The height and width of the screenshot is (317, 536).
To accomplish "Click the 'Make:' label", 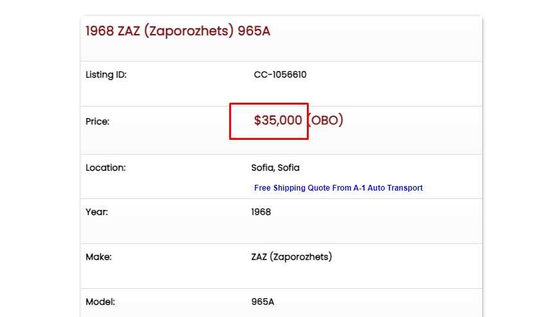I will click(x=98, y=257).
